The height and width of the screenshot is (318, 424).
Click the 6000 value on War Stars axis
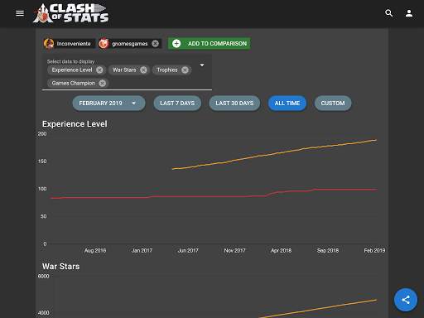[x=43, y=277]
